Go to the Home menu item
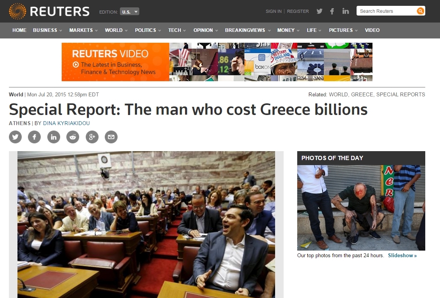 [19, 30]
